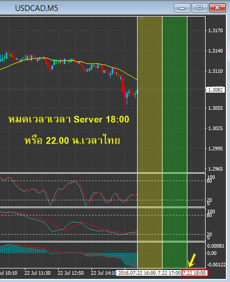Close the USDCAD,M5 chart window
This screenshot has height=282, width=230.
[x=218, y=8]
